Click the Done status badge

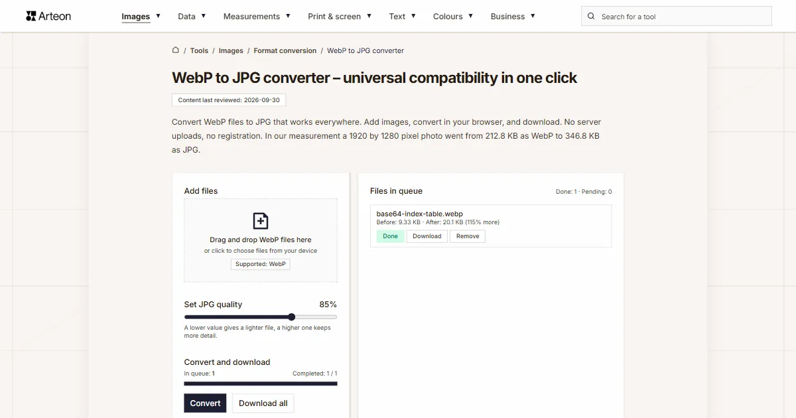(x=390, y=236)
